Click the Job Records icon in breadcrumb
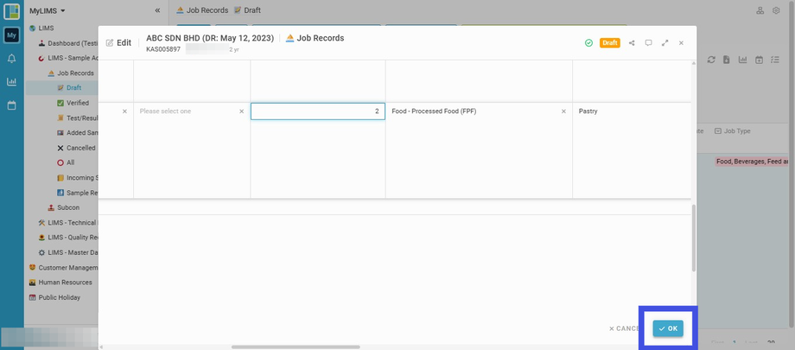This screenshot has width=795, height=350. [x=180, y=10]
